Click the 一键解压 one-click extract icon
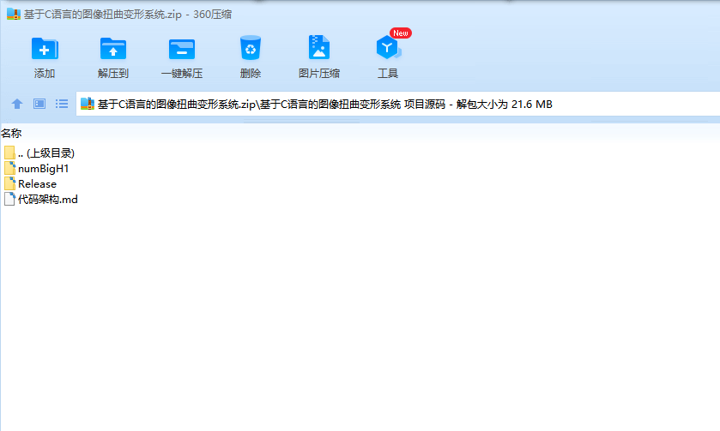The width and height of the screenshot is (720, 431). pyautogui.click(x=182, y=49)
